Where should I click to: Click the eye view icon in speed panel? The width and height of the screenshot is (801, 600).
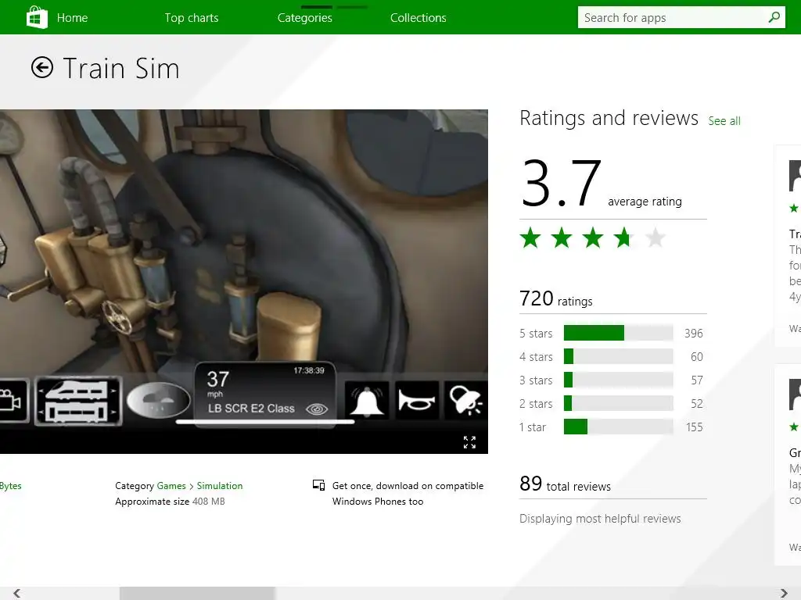317,409
